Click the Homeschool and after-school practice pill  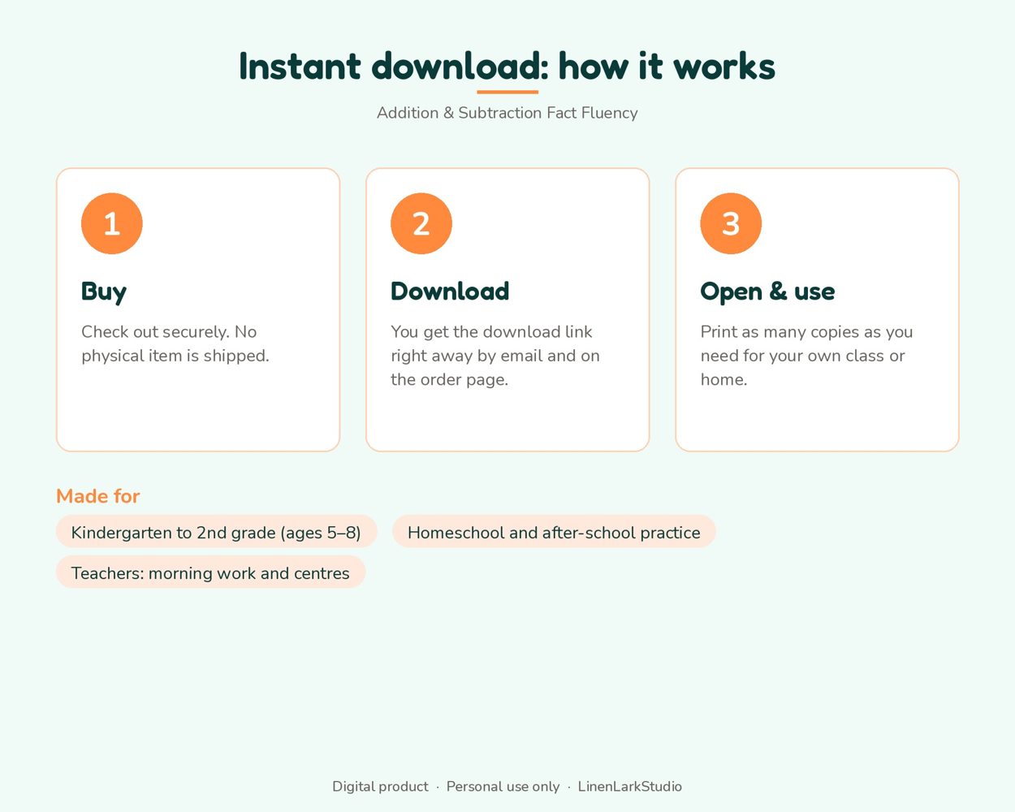554,532
